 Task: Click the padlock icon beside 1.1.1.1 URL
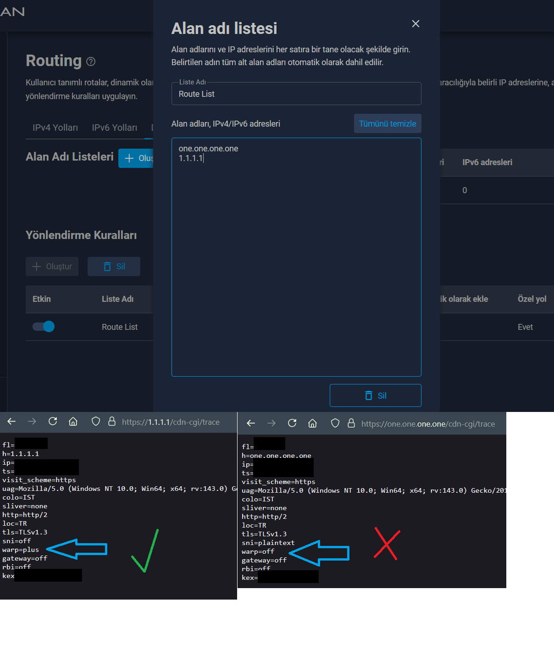pos(112,422)
